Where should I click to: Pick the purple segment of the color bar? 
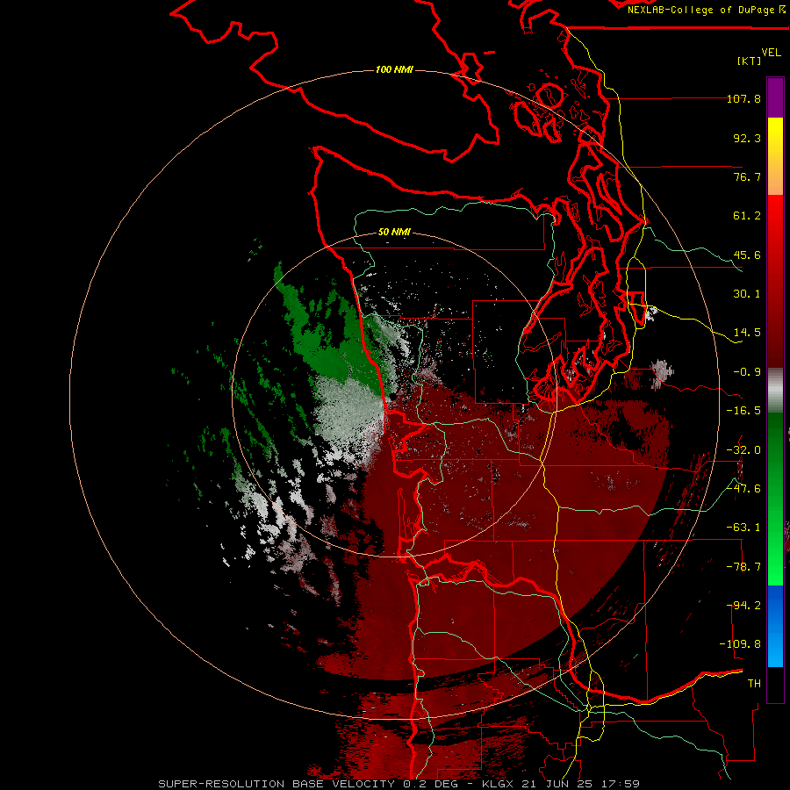click(x=775, y=97)
